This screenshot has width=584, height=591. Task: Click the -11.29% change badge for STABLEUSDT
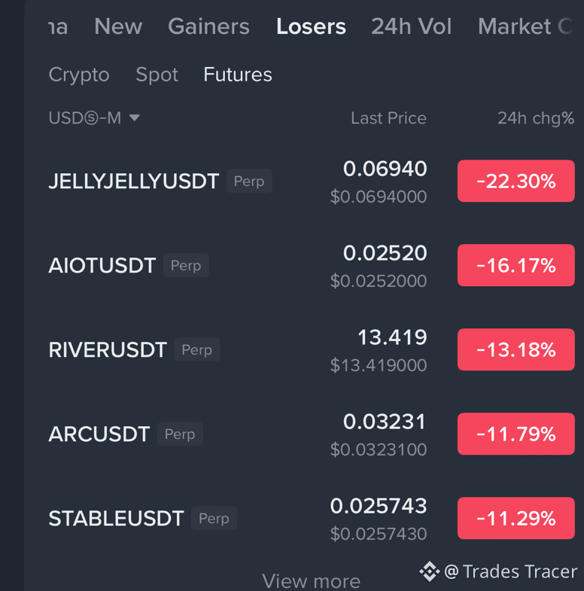pos(516,518)
